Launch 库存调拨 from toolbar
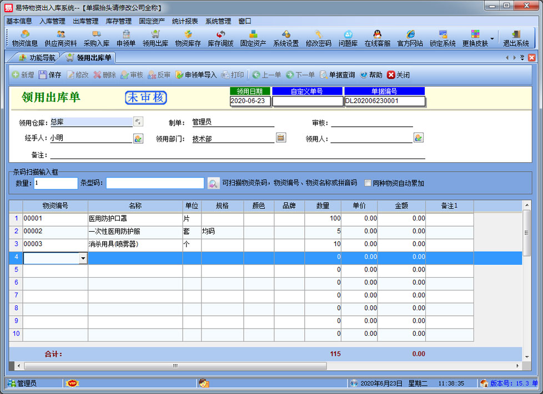 coord(220,38)
